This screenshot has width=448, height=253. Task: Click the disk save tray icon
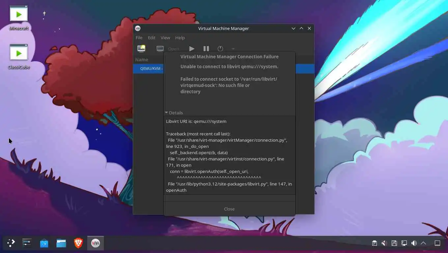[x=394, y=243]
